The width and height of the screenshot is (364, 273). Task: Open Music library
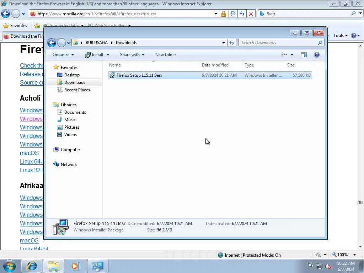(70, 119)
